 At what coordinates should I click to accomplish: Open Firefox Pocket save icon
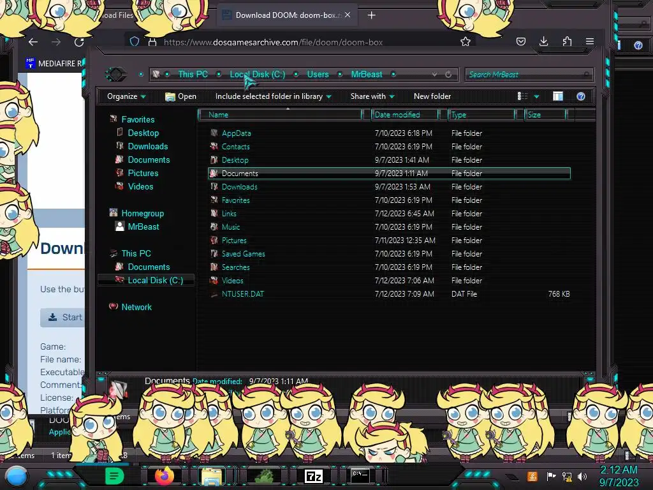(520, 41)
